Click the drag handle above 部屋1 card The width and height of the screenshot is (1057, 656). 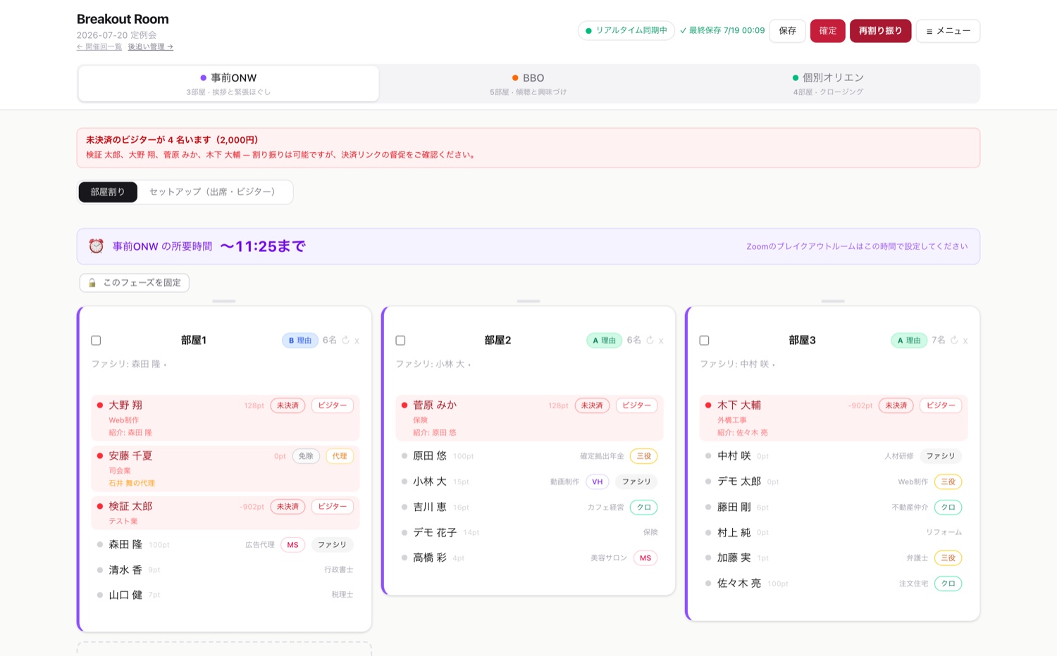click(224, 301)
